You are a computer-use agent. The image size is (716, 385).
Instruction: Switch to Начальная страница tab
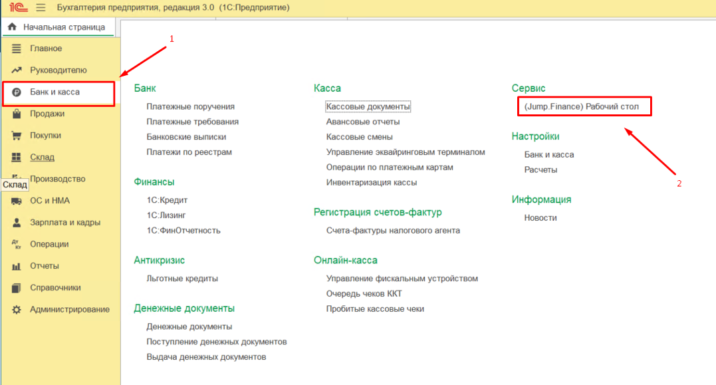(x=64, y=27)
